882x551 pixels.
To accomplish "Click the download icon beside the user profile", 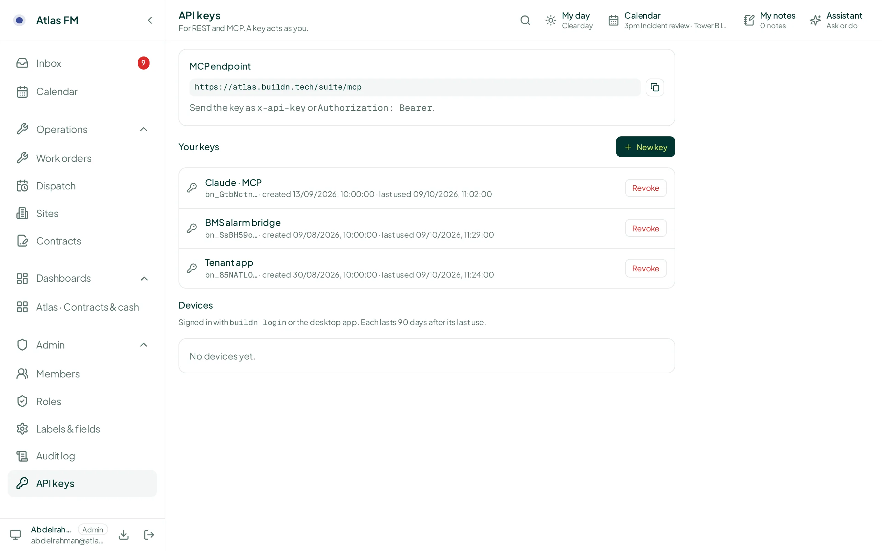I will click(x=124, y=534).
